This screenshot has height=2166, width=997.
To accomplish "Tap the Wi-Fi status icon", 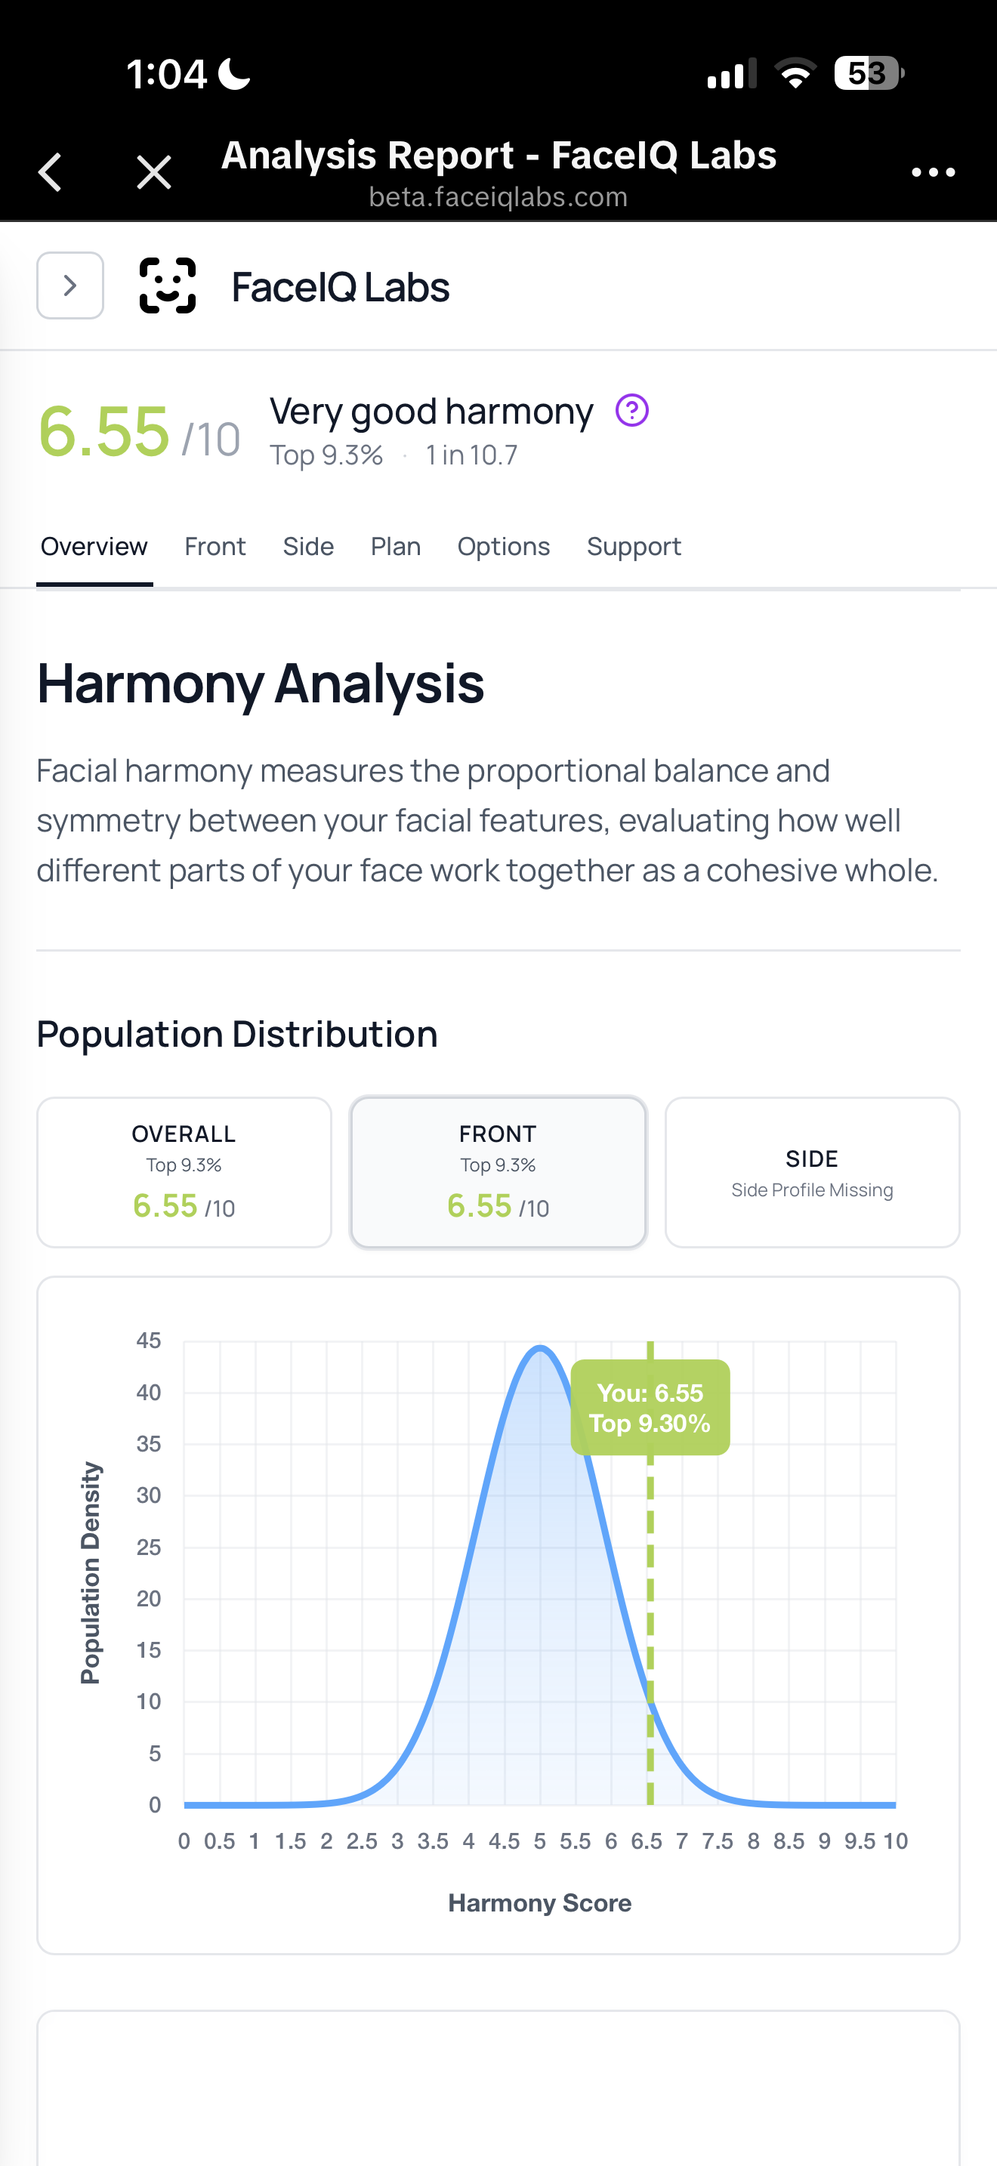I will click(795, 74).
